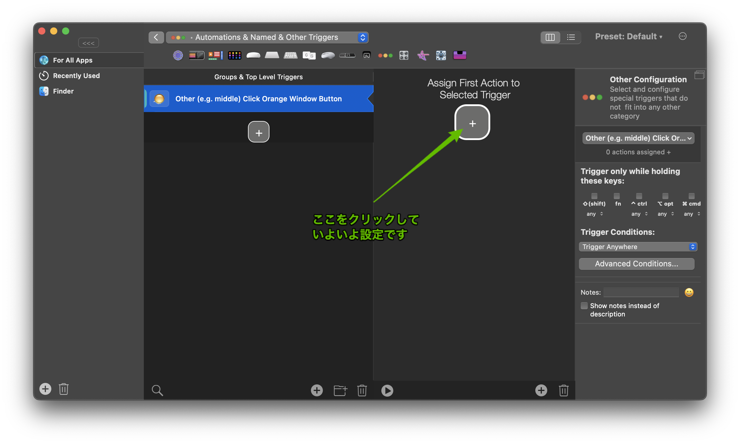This screenshot has width=740, height=444.
Task: Open Recently Used in sidebar
Action: pyautogui.click(x=76, y=76)
